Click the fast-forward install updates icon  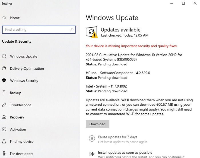coord(92,154)
